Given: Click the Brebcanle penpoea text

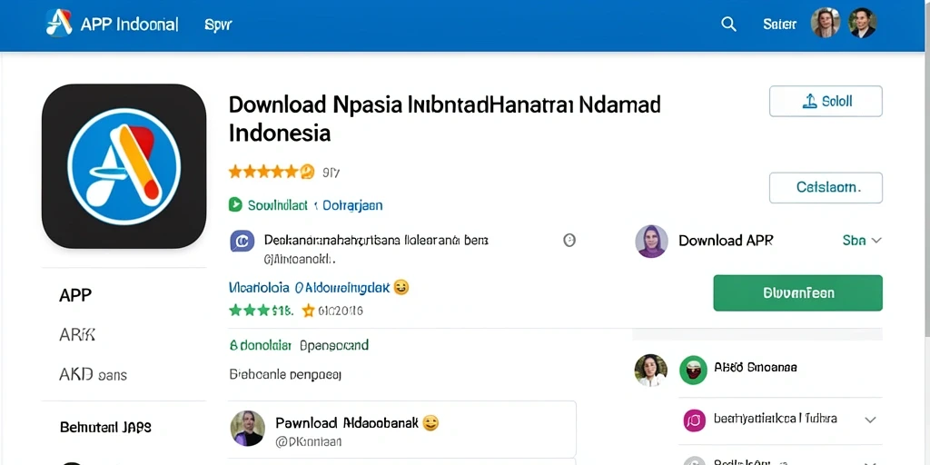Looking at the screenshot, I should tap(284, 374).
